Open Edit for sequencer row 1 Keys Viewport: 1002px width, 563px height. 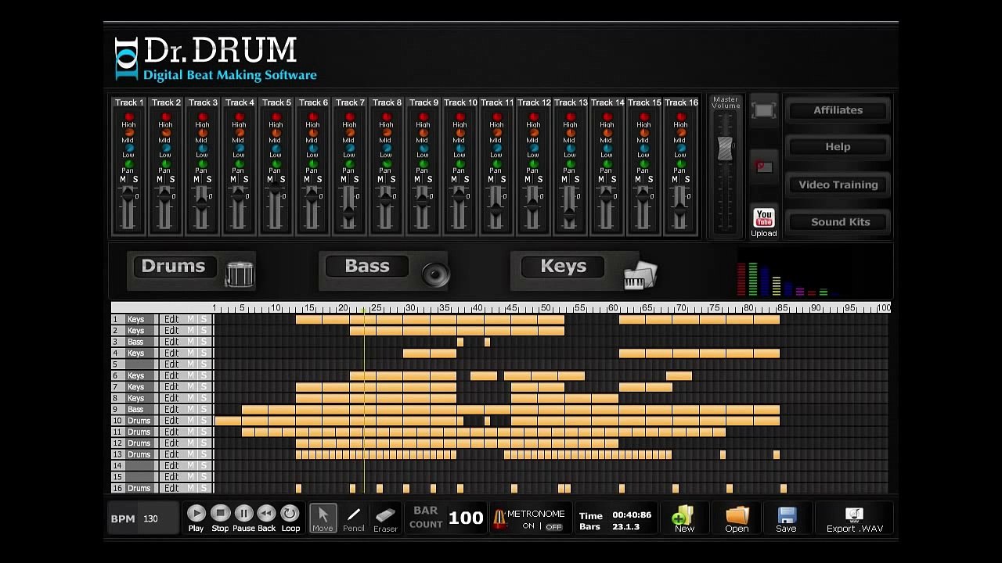(x=171, y=320)
